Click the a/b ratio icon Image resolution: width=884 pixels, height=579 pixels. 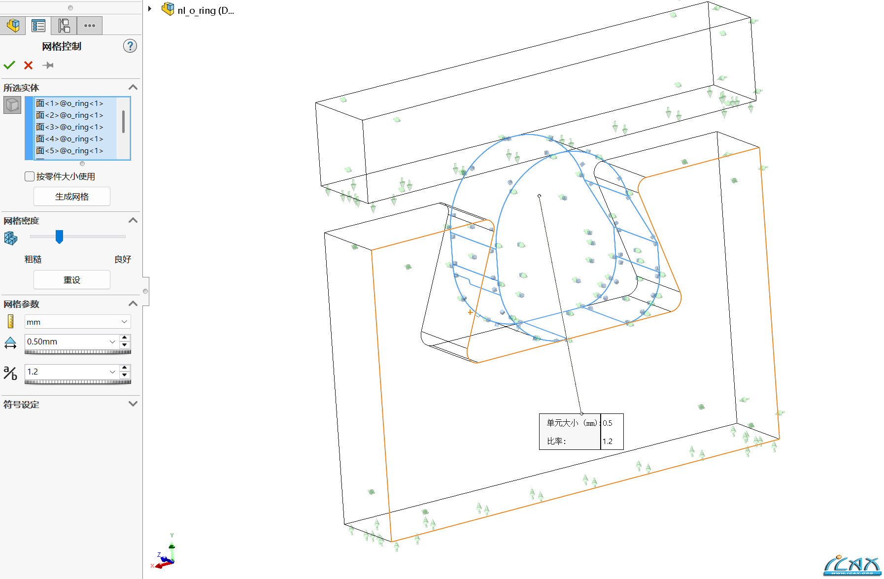tap(10, 373)
